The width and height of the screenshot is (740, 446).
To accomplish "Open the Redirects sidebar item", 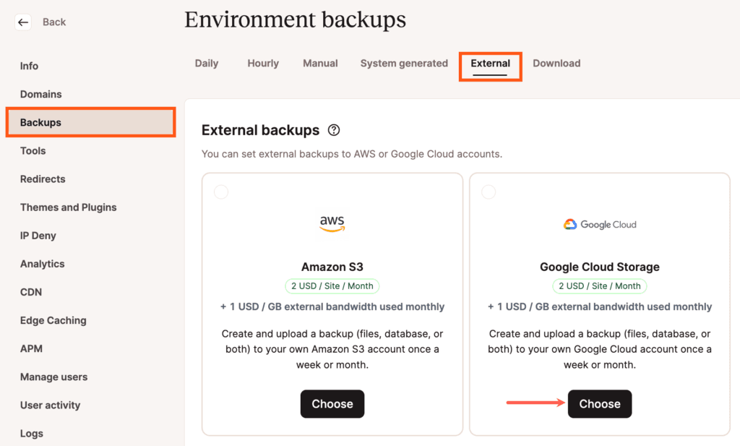I will pyautogui.click(x=43, y=179).
